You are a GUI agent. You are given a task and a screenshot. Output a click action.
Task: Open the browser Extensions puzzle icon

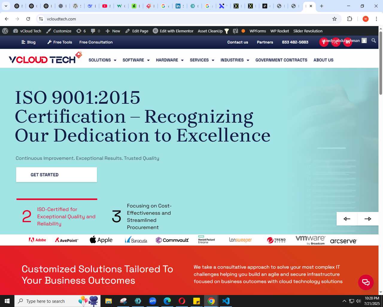point(349,19)
